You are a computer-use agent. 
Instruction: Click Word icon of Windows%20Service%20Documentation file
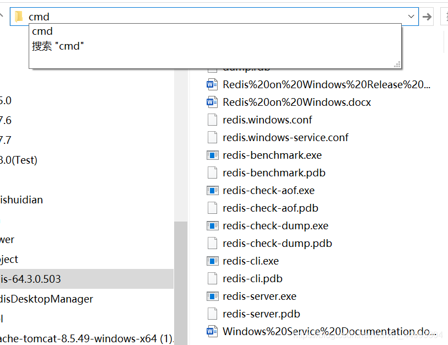click(x=212, y=332)
